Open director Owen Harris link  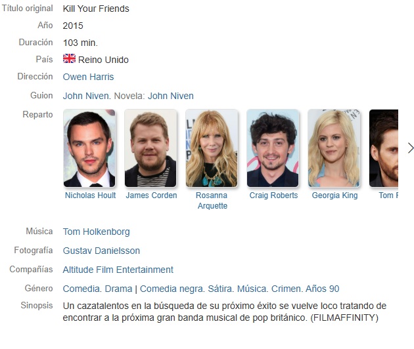click(x=88, y=77)
